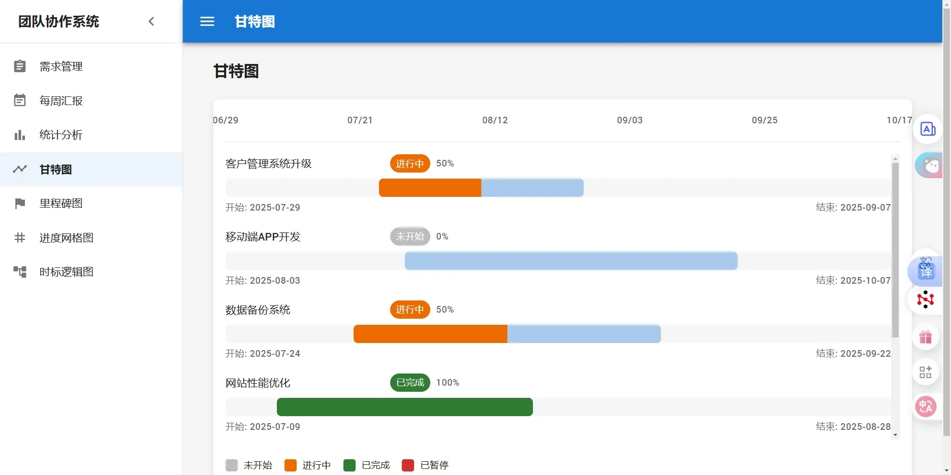Click the gantt list scrollbar down arrow
The width and height of the screenshot is (951, 475).
(x=895, y=435)
